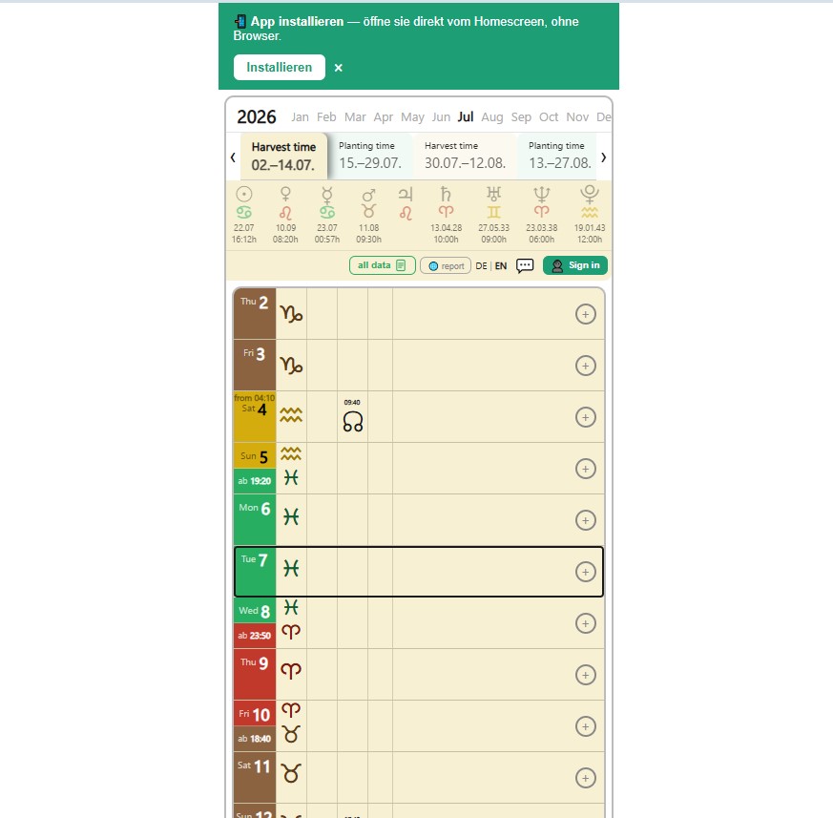The height and width of the screenshot is (818, 833).
Task: Switch language to EN
Action: pyautogui.click(x=501, y=265)
